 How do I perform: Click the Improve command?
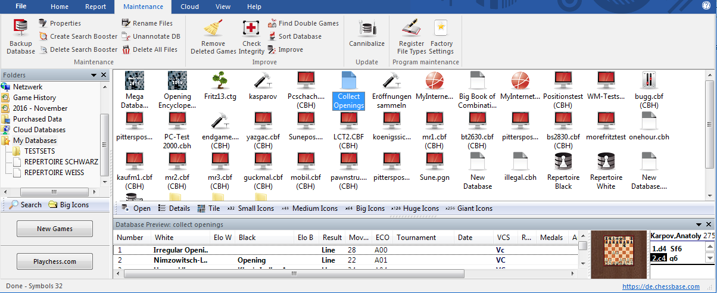coord(285,49)
